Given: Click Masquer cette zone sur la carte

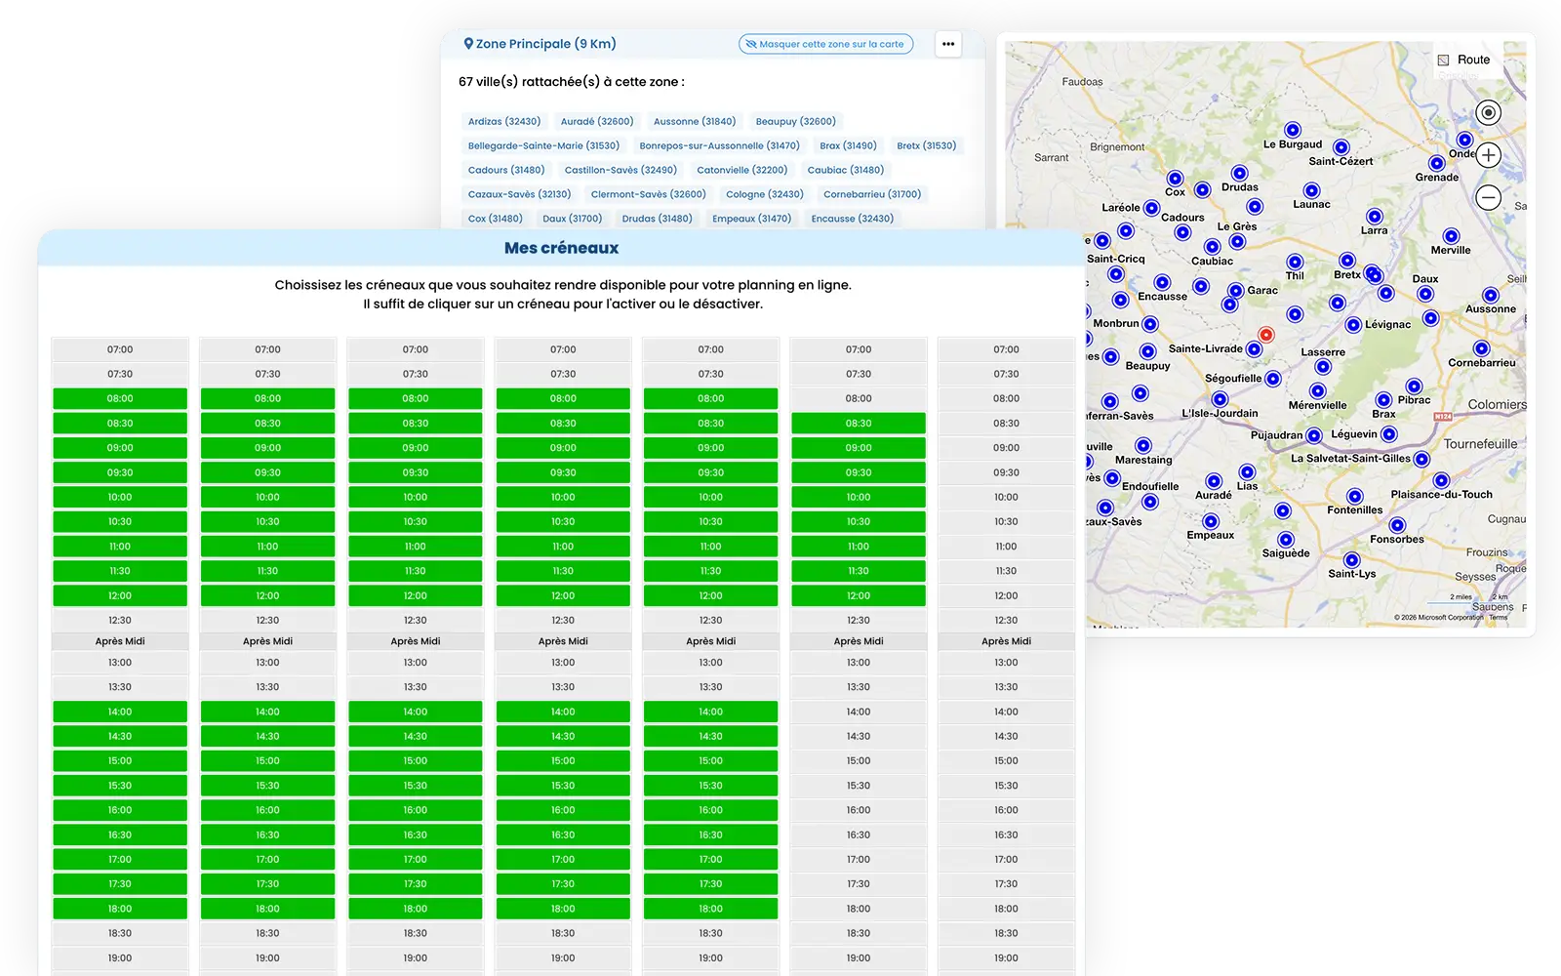Looking at the screenshot, I should (x=825, y=44).
